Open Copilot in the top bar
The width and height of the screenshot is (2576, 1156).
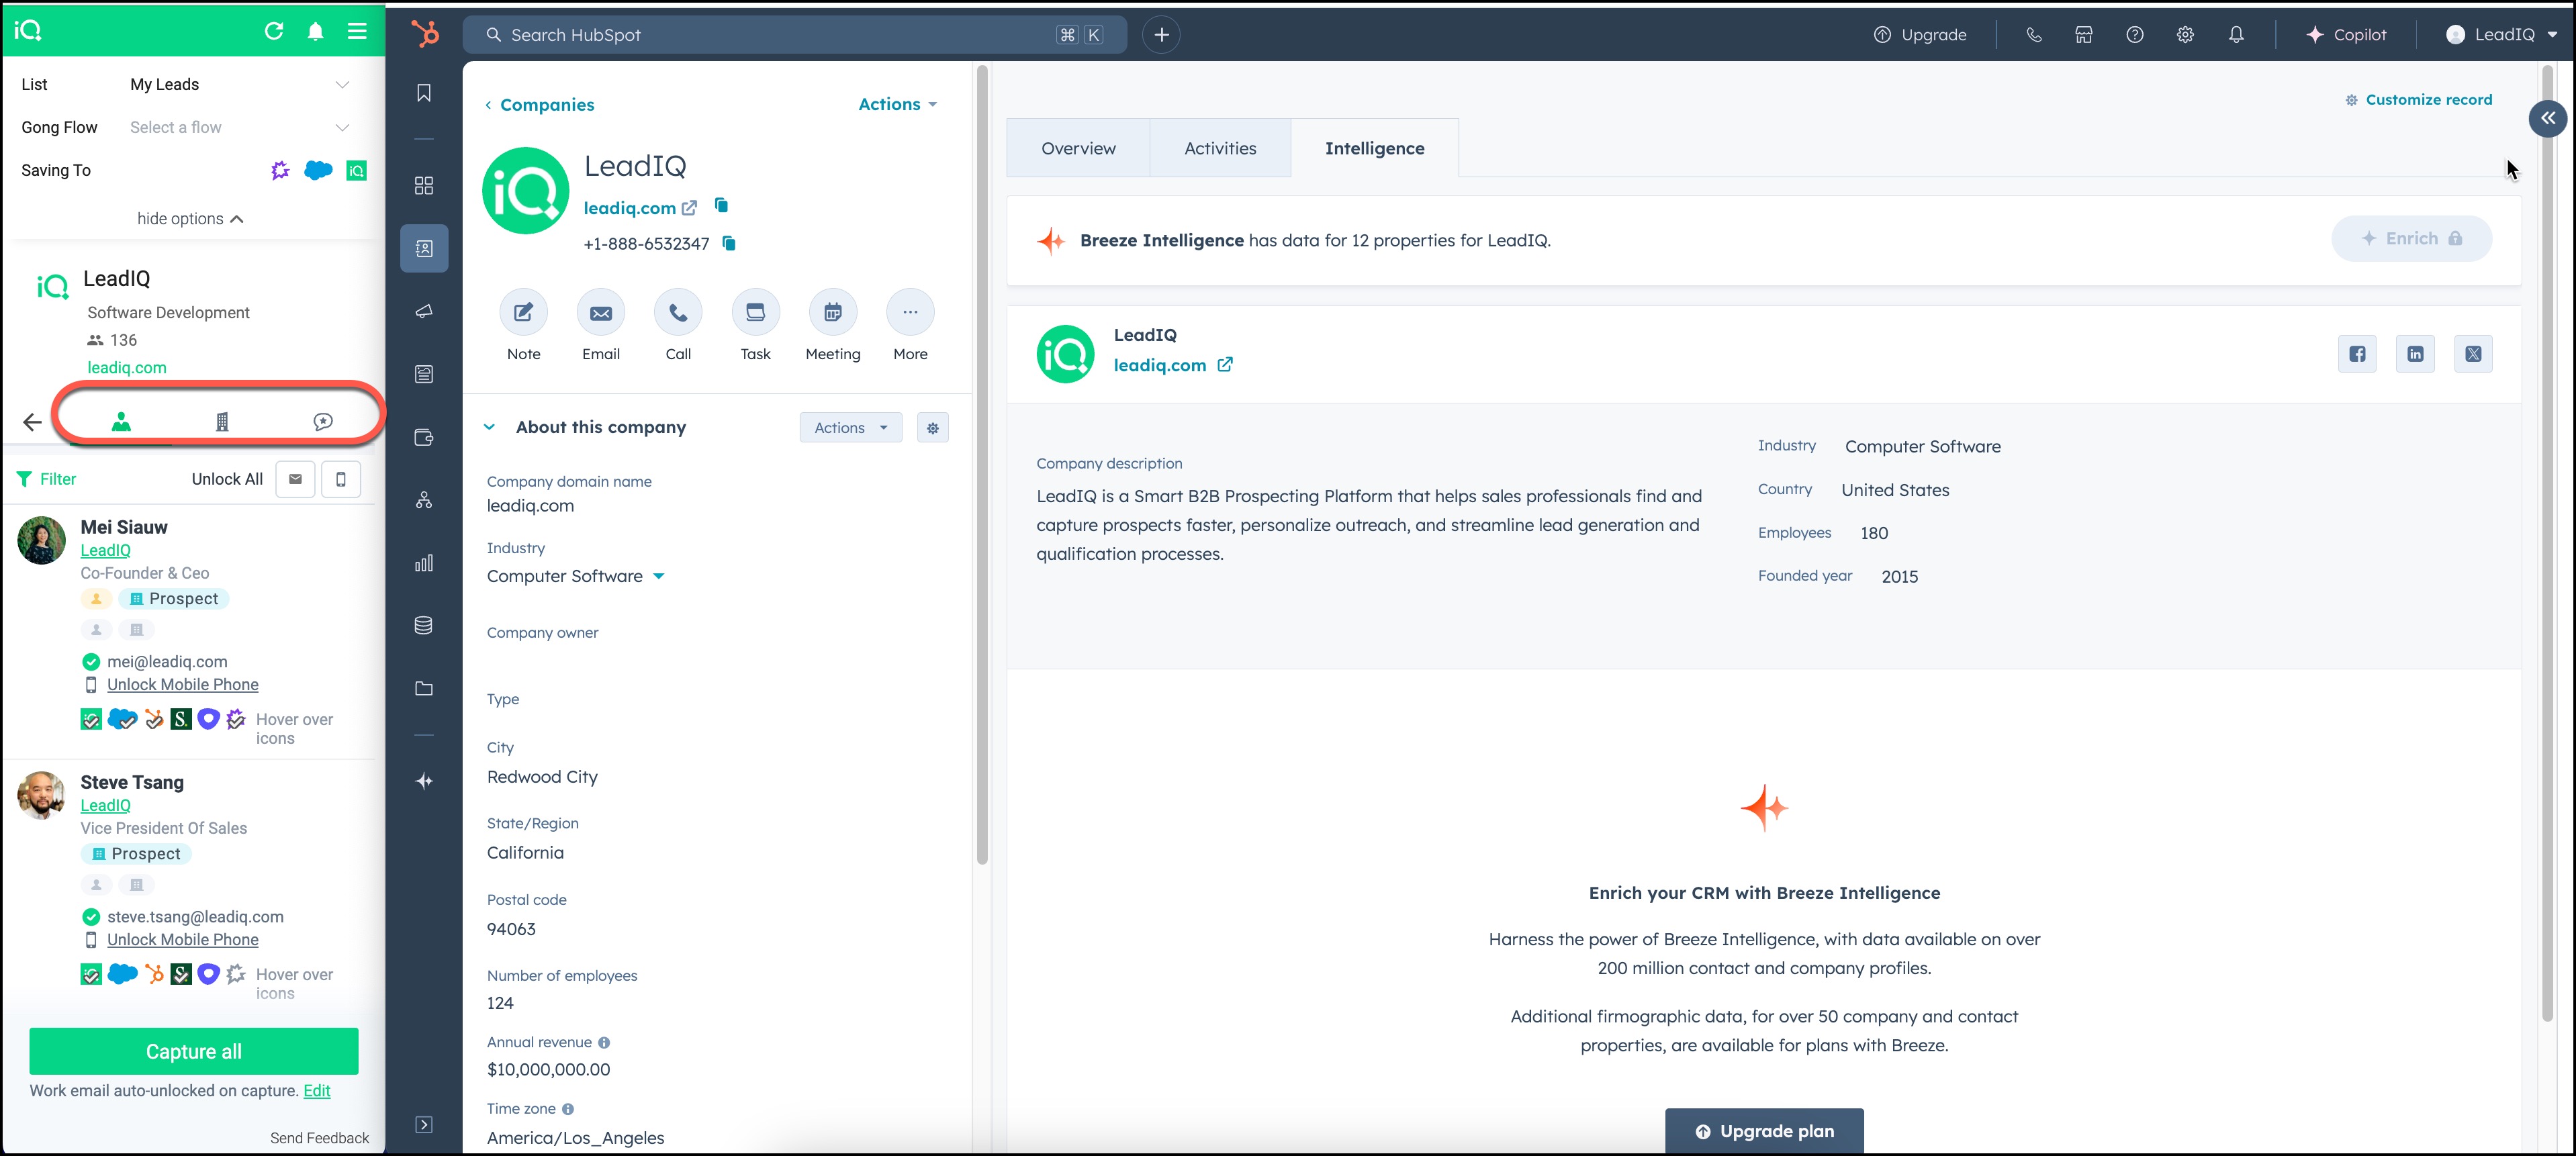(2346, 35)
